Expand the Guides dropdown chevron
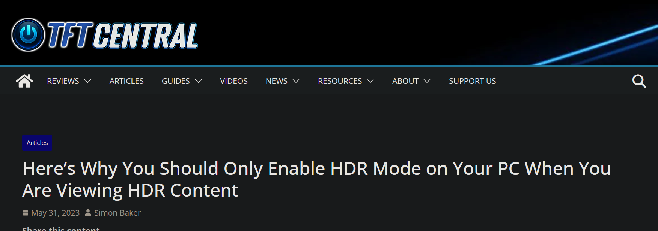Image resolution: width=658 pixels, height=231 pixels. (x=199, y=81)
